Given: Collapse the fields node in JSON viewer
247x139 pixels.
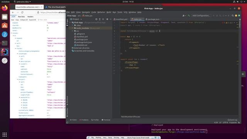Looking at the screenshot, I should (x=15, y=49).
